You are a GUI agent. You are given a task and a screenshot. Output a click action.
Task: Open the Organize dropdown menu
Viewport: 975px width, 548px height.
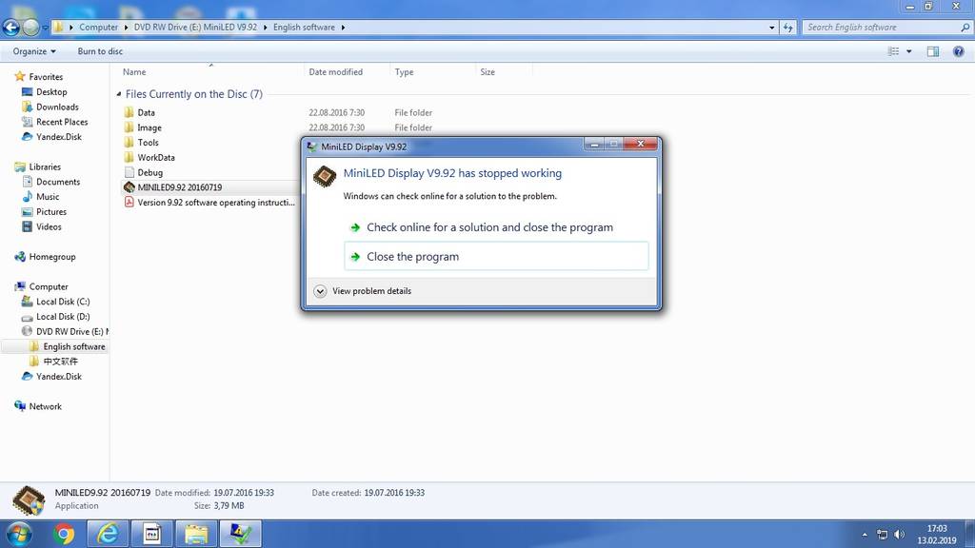point(34,51)
